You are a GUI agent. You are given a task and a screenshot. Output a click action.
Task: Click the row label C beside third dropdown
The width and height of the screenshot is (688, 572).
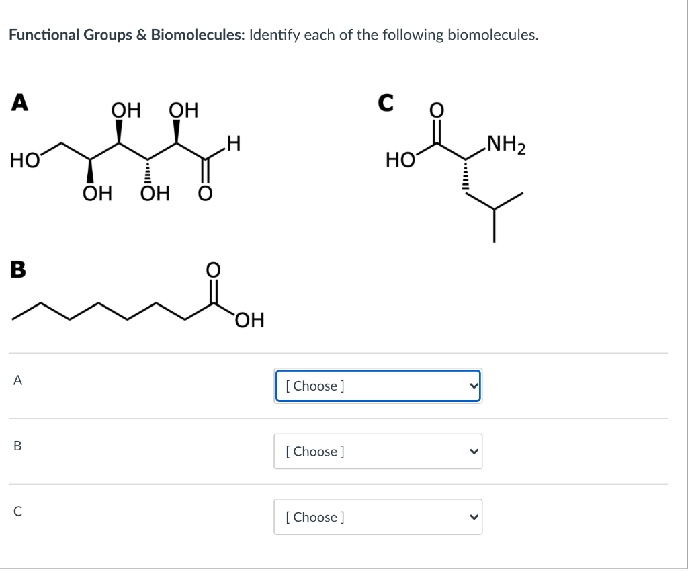click(17, 511)
